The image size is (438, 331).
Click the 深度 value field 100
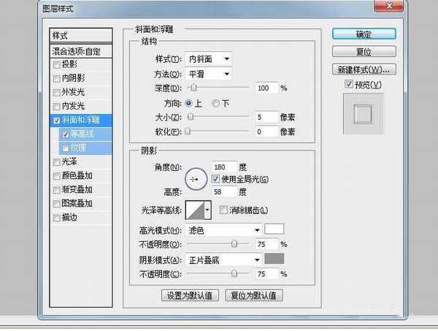[x=267, y=88]
